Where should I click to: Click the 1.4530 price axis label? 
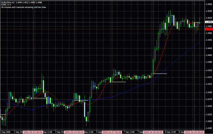click(x=209, y=11)
